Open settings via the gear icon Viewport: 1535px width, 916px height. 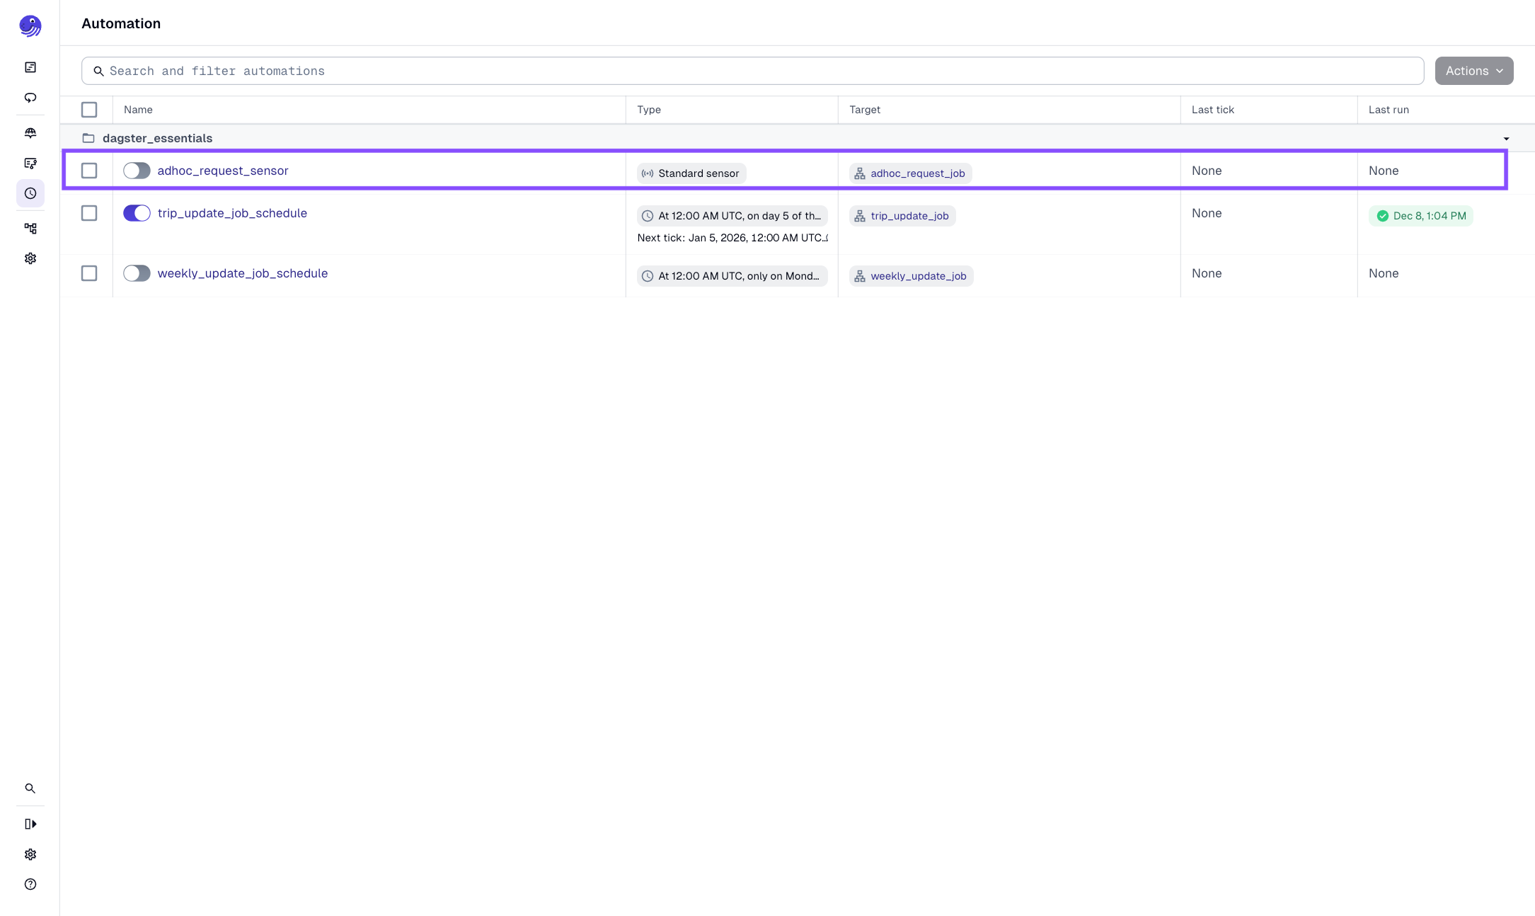(30, 258)
